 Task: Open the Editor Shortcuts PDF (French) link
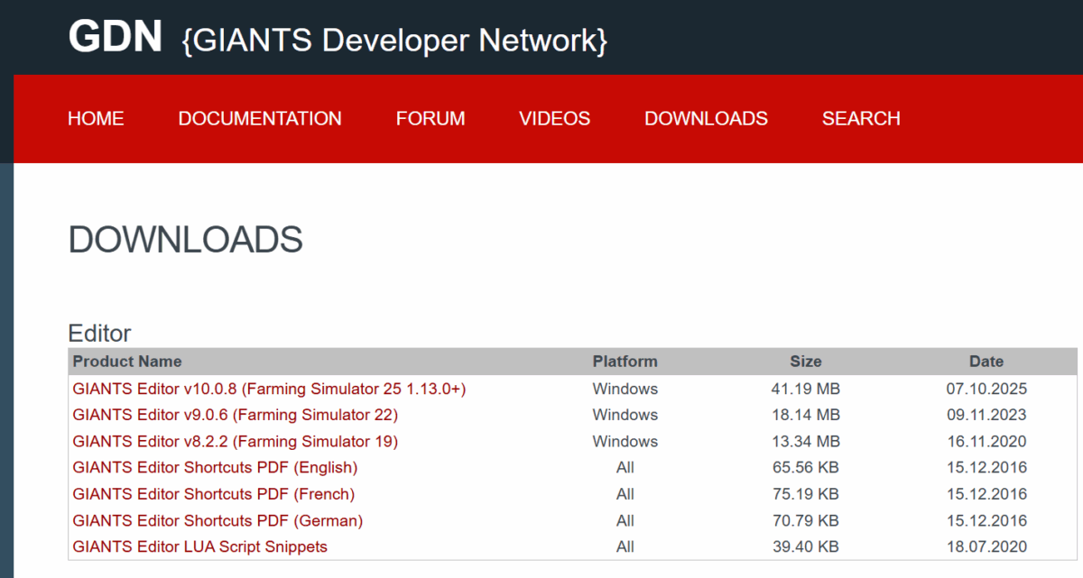point(213,494)
